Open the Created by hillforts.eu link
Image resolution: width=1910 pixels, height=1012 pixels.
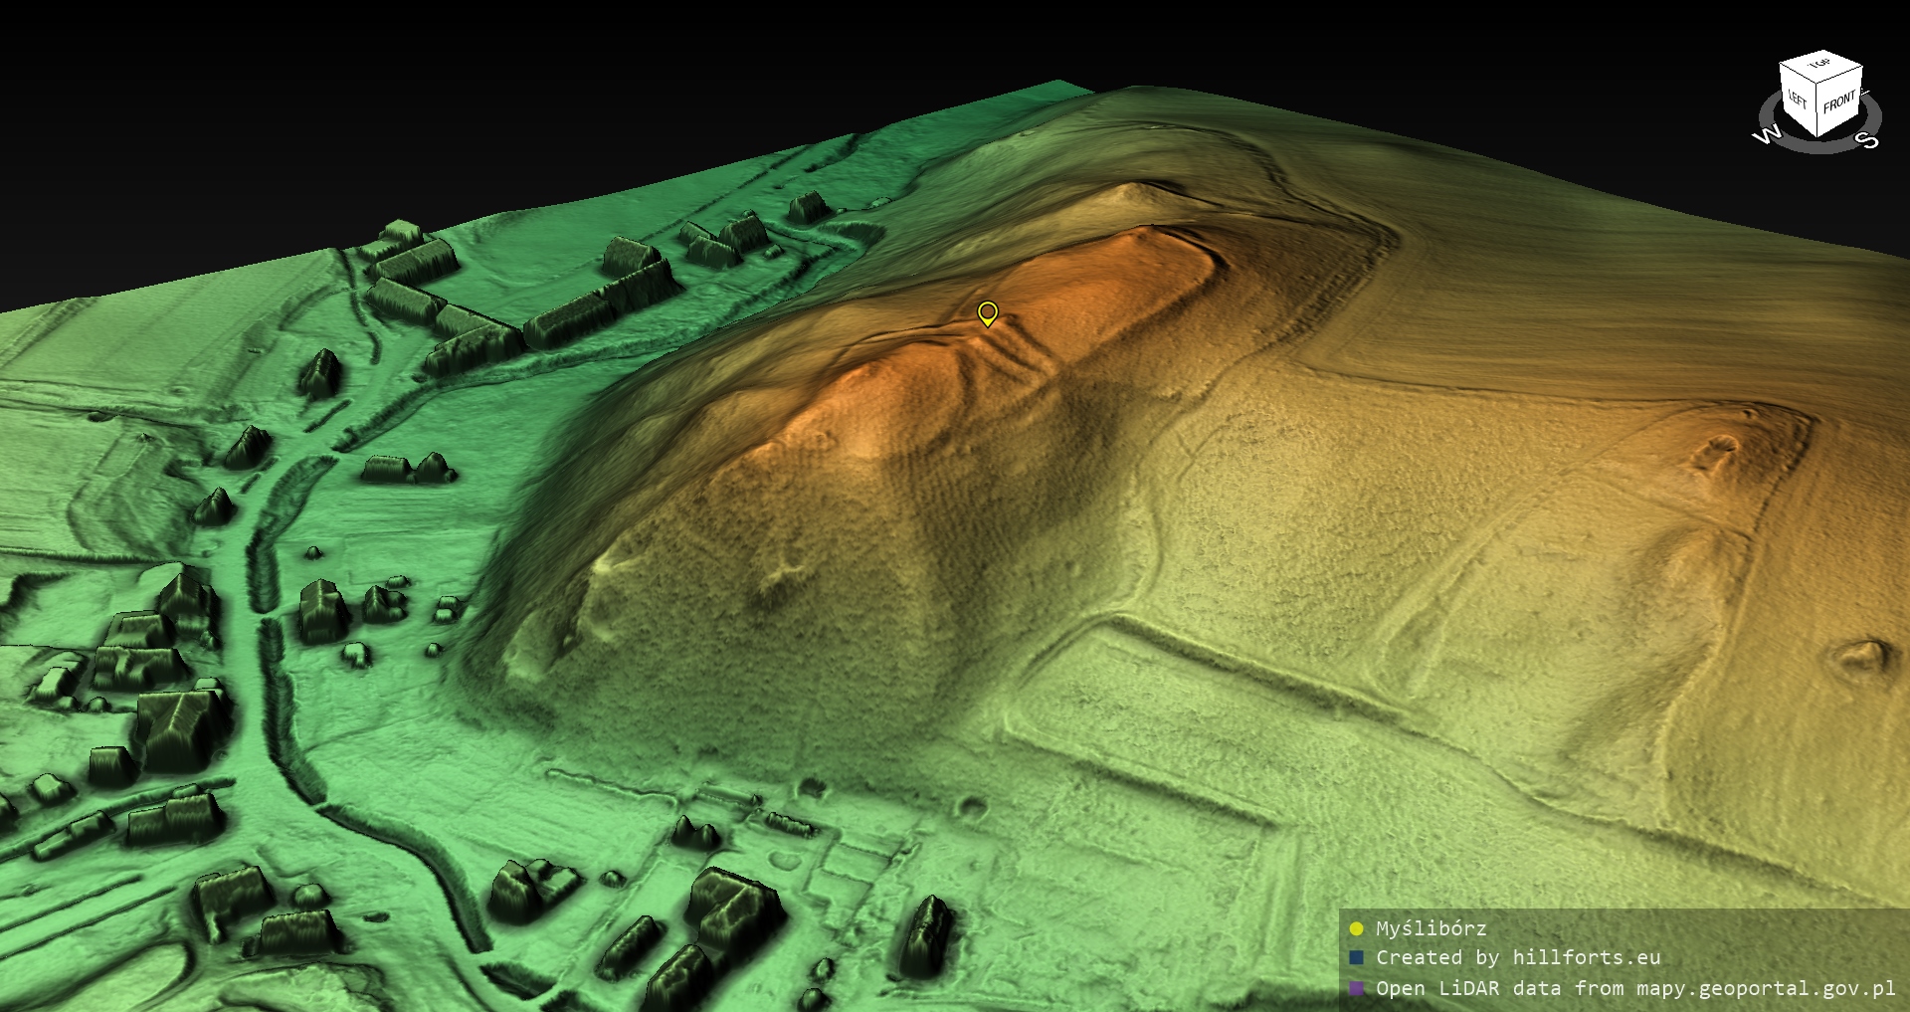pos(1518,958)
